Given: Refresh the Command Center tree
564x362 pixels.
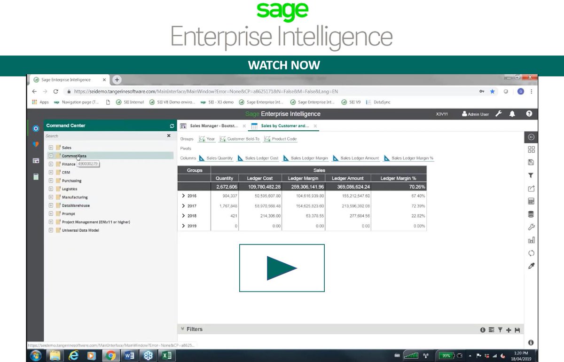Looking at the screenshot, I should pyautogui.click(x=172, y=126).
